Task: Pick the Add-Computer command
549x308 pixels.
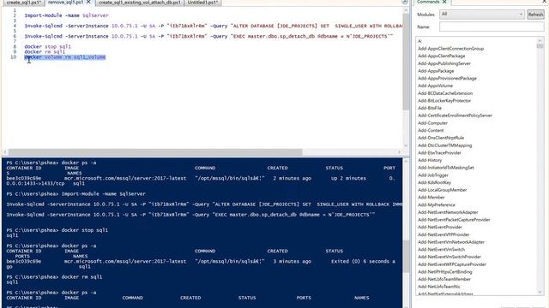Action: click(x=432, y=123)
